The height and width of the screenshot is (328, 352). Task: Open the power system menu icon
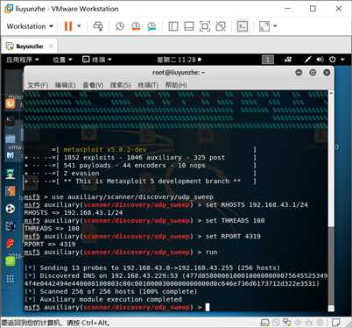coord(333,60)
